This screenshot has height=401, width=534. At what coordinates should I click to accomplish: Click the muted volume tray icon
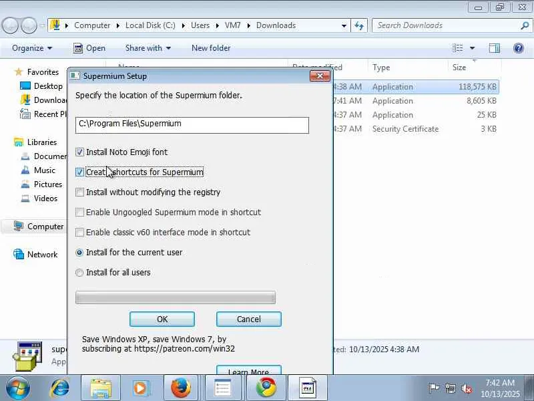[x=466, y=388]
